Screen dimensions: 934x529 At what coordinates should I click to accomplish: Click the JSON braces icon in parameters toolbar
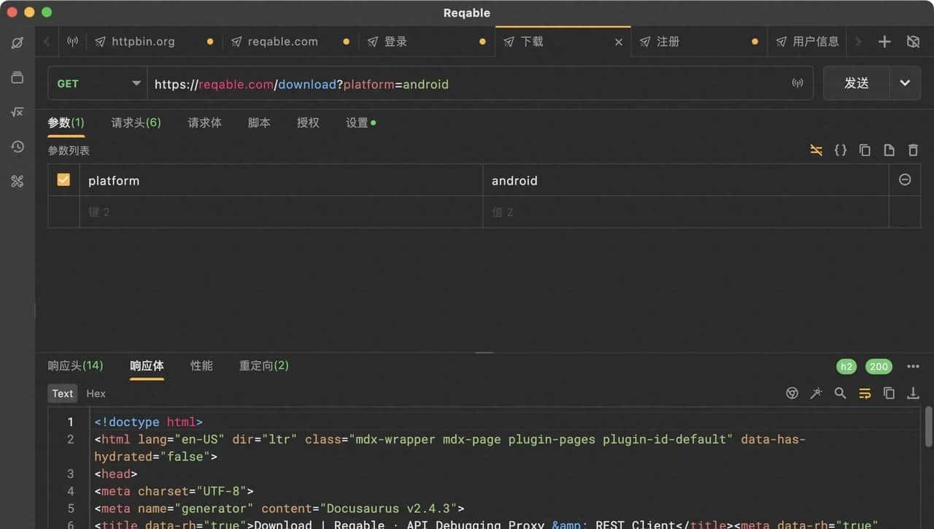(841, 150)
